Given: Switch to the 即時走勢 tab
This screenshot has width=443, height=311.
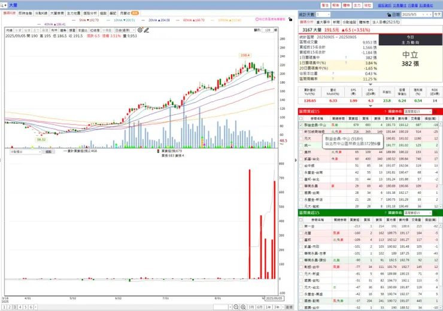Looking at the screenshot, I should [25, 13].
